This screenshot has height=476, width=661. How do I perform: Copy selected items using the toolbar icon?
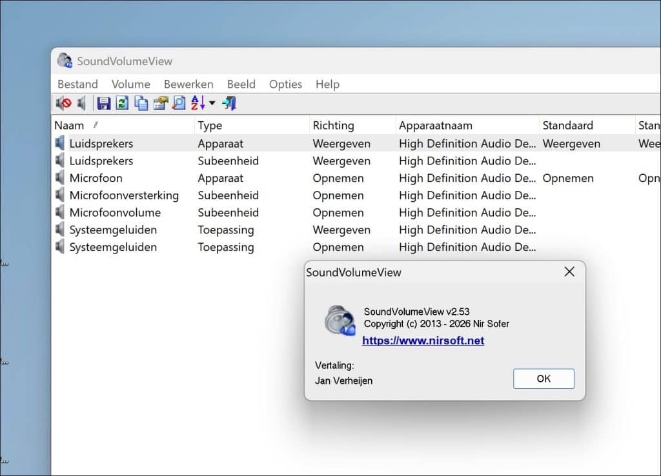point(141,103)
